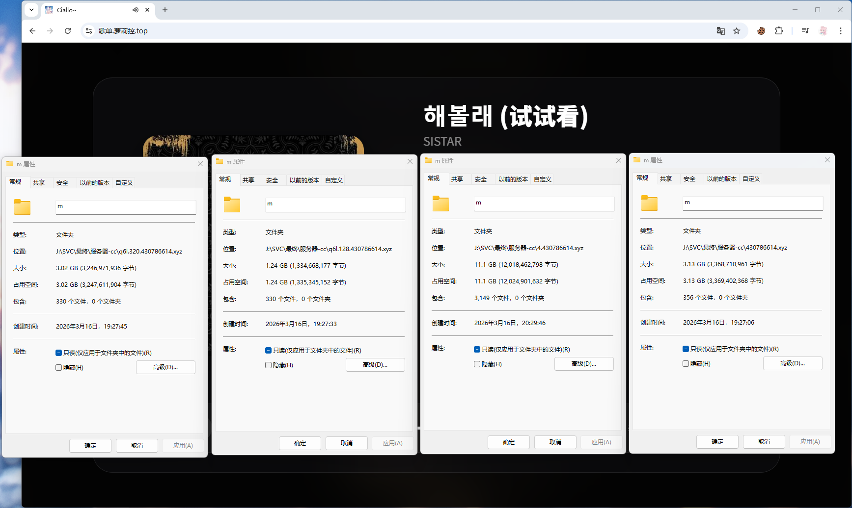Open the site information dropdown in address bar
The image size is (852, 508).
(x=89, y=31)
